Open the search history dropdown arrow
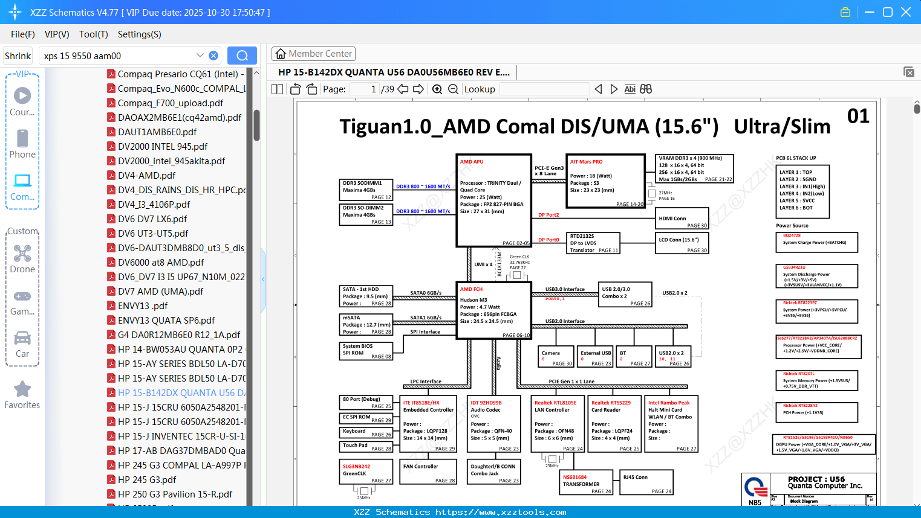The width and height of the screenshot is (921, 518). tap(200, 56)
